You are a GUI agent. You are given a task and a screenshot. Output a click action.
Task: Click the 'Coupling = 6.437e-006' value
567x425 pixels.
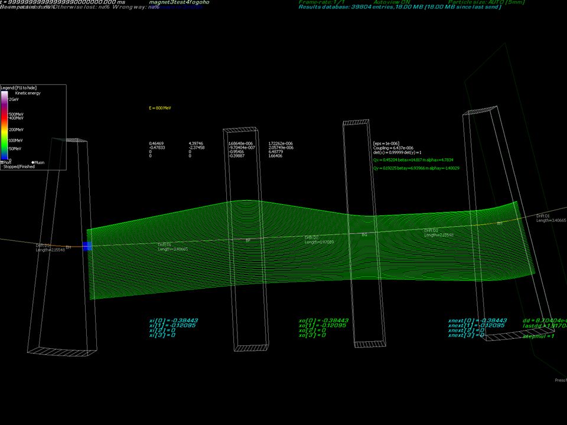(393, 148)
